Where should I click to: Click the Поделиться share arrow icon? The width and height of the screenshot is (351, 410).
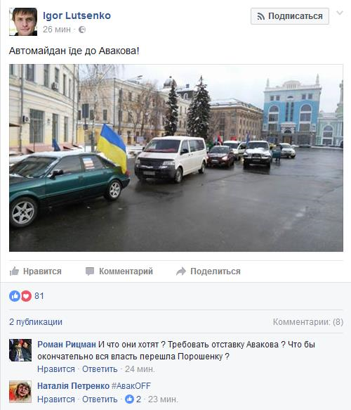tap(181, 271)
